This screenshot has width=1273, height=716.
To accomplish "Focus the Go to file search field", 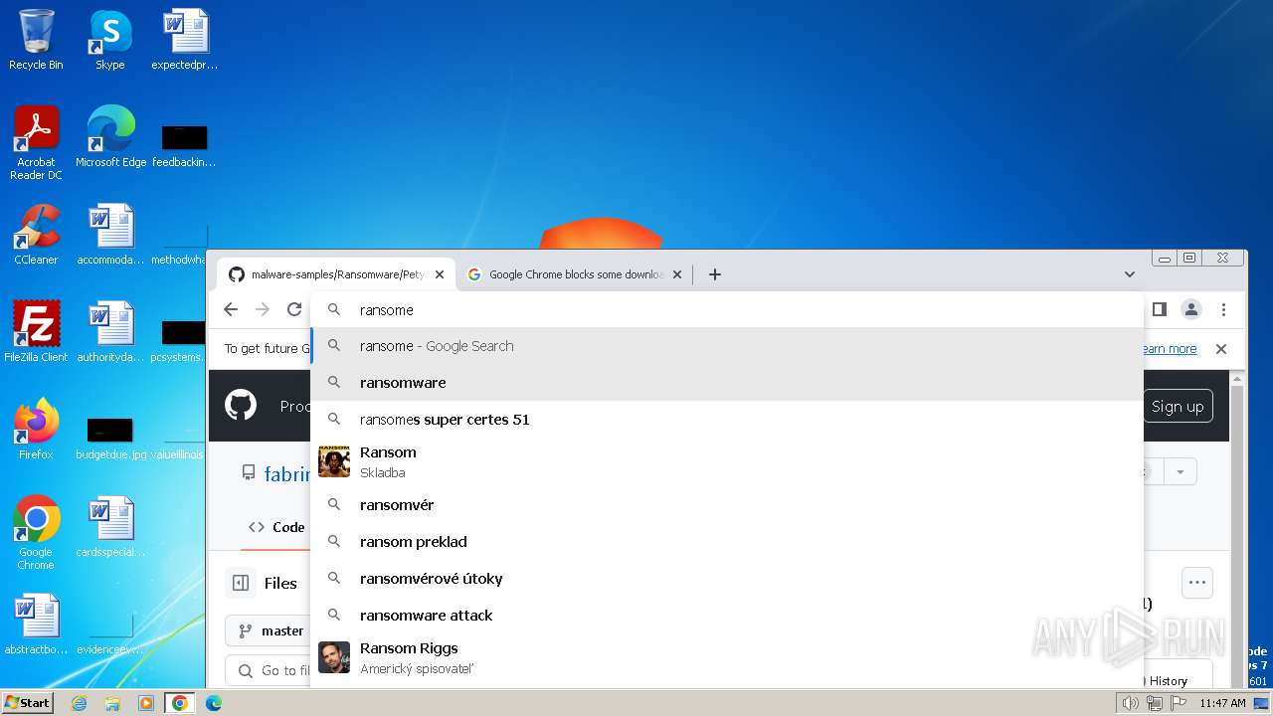I will (269, 671).
